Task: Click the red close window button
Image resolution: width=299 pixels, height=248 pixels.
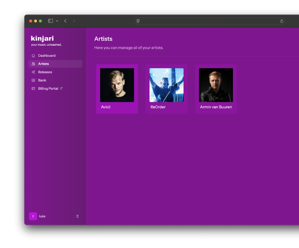Action: point(30,21)
